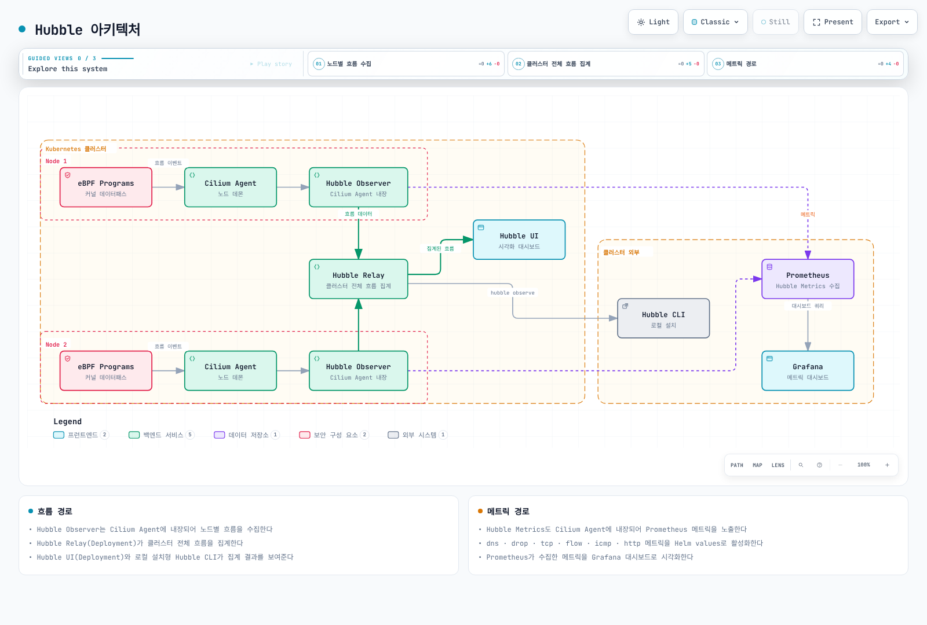
Task: Click the shield icon on Node 2 eBPF Programs
Action: pos(67,358)
